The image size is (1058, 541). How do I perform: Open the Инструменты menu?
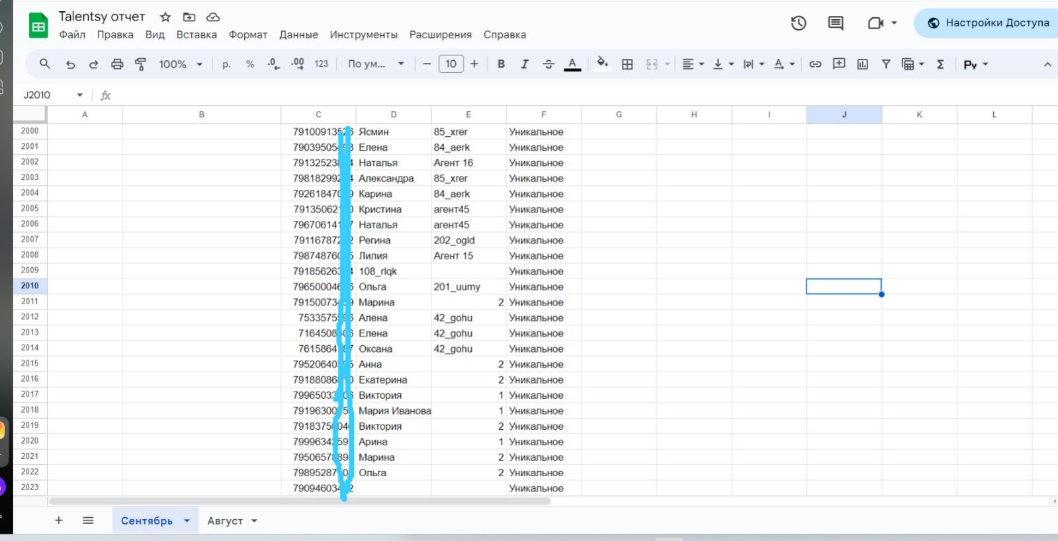click(364, 34)
